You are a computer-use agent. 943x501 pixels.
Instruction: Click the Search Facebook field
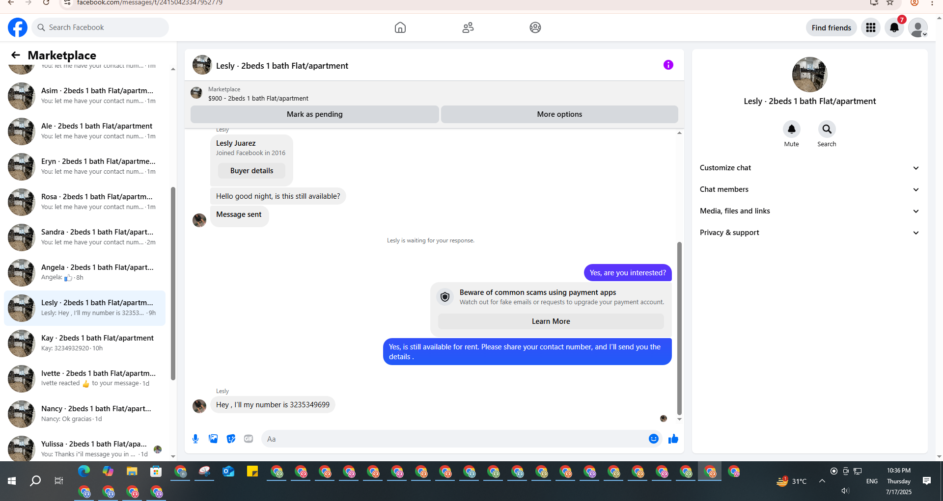(x=100, y=27)
